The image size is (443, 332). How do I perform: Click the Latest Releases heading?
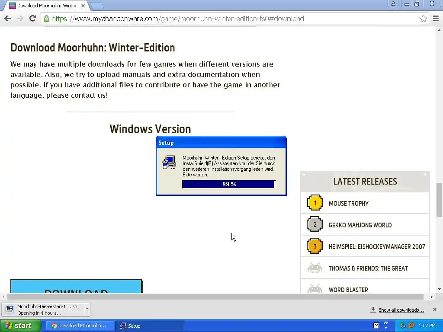click(x=365, y=182)
